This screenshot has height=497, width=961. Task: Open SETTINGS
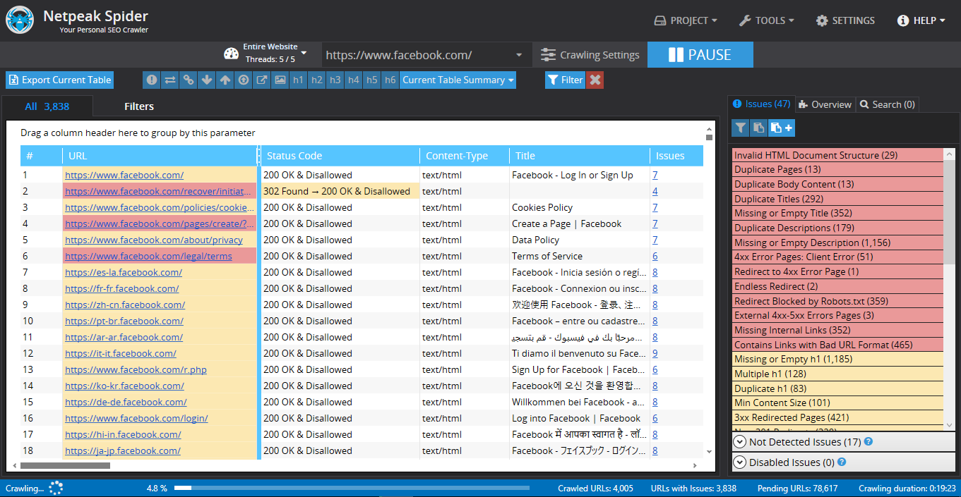point(845,20)
